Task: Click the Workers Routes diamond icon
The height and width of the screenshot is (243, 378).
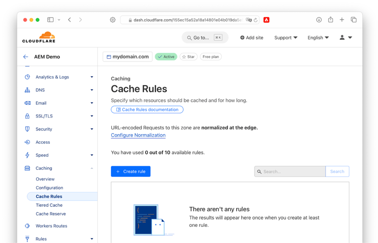Action: [x=27, y=226]
